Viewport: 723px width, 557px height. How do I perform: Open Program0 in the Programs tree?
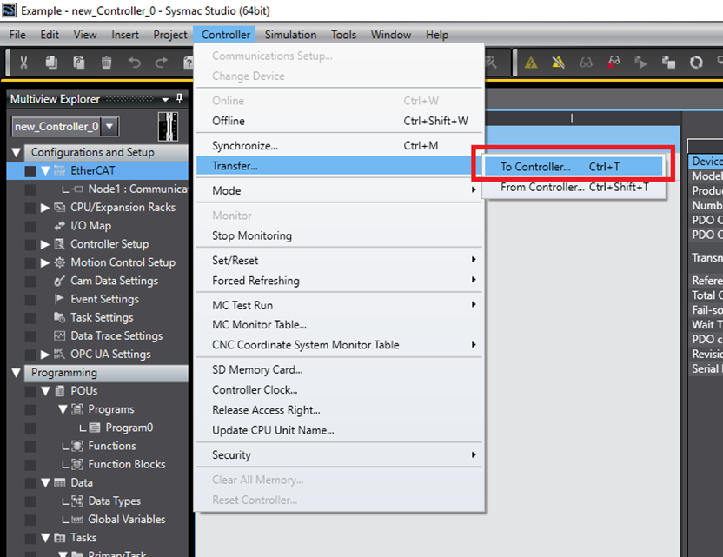[129, 428]
